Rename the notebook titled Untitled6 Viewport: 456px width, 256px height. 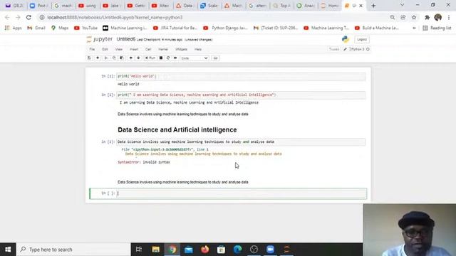click(126, 39)
